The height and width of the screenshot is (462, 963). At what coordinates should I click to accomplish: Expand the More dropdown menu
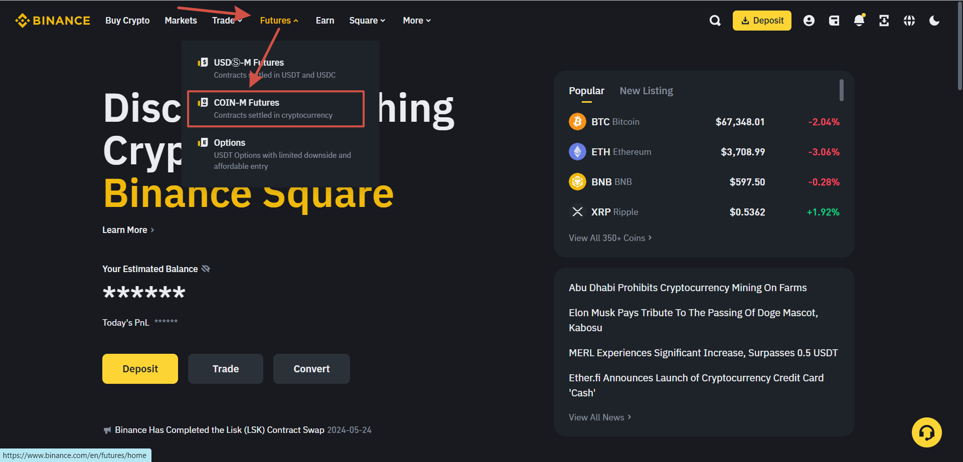[417, 21]
